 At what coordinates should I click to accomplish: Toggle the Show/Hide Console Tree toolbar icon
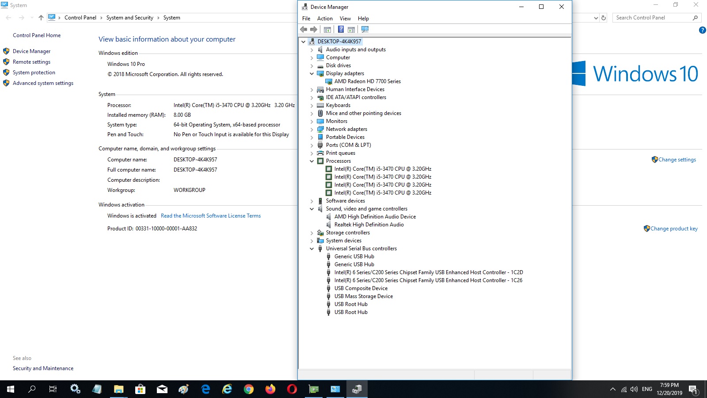327,30
